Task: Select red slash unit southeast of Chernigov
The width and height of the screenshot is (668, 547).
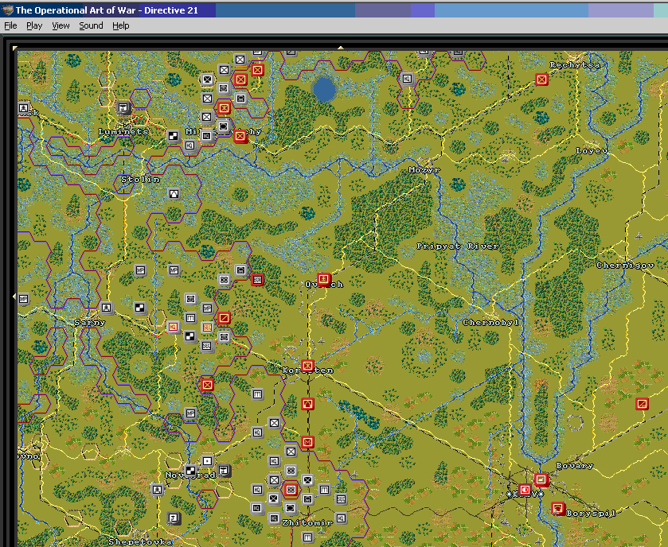Action: (642, 404)
